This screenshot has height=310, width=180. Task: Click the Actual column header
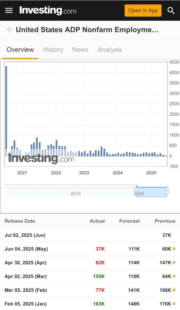[x=97, y=221]
